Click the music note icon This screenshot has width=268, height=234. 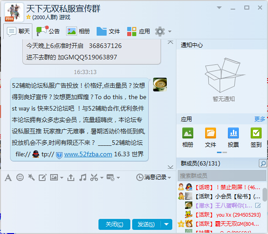(83, 177)
